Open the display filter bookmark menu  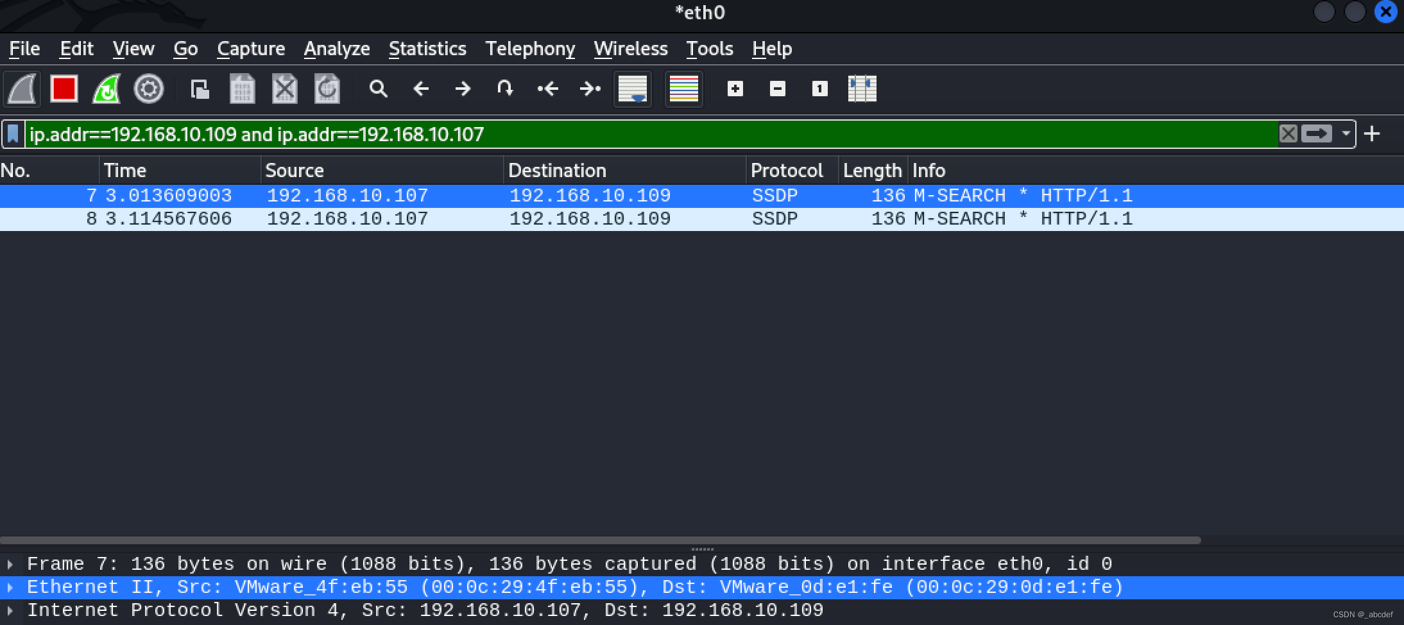pos(13,134)
